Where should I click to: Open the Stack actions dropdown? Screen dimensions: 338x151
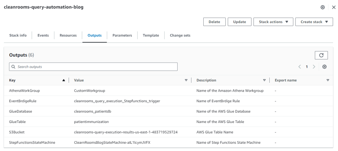pos(273,22)
